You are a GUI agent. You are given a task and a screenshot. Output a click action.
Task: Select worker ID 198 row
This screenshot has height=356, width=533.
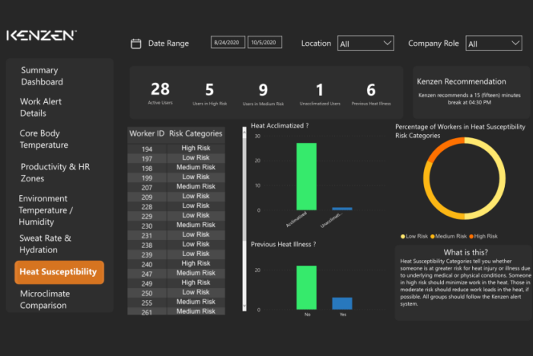pyautogui.click(x=176, y=168)
